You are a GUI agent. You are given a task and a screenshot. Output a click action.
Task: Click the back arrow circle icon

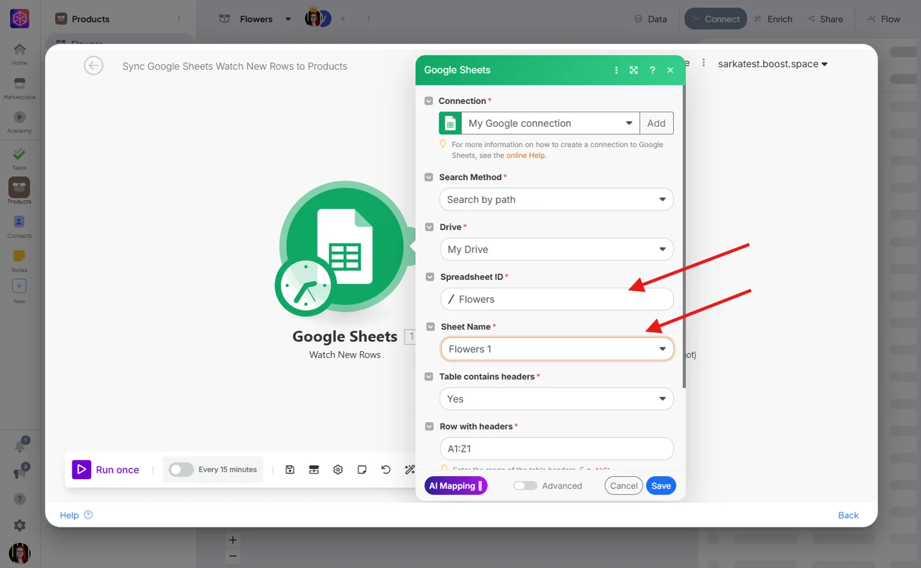[x=93, y=65]
